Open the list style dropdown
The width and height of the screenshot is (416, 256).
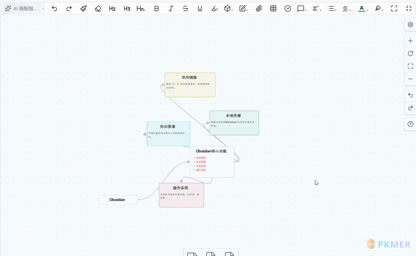click(x=332, y=8)
